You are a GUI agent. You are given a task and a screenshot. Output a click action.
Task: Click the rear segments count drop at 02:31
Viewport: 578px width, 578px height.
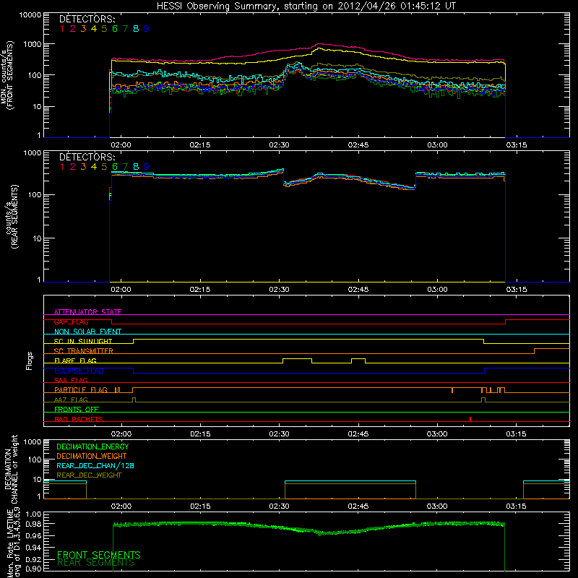point(283,176)
